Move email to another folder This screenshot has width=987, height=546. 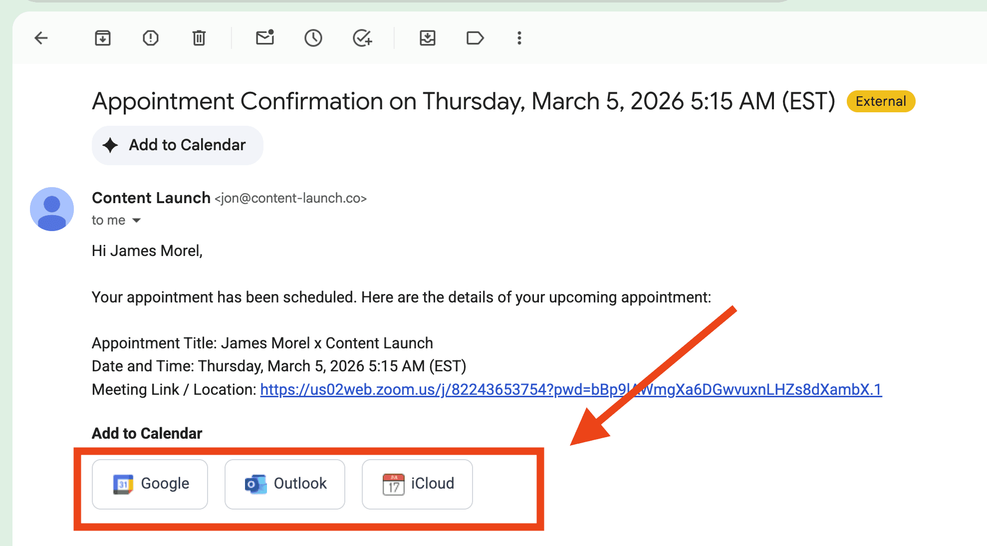coord(427,38)
